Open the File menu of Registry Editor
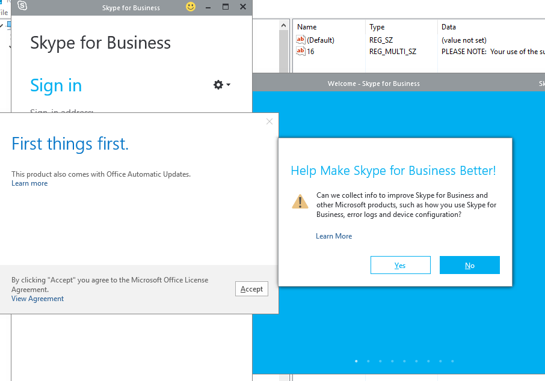This screenshot has height=381, width=545. click(4, 13)
